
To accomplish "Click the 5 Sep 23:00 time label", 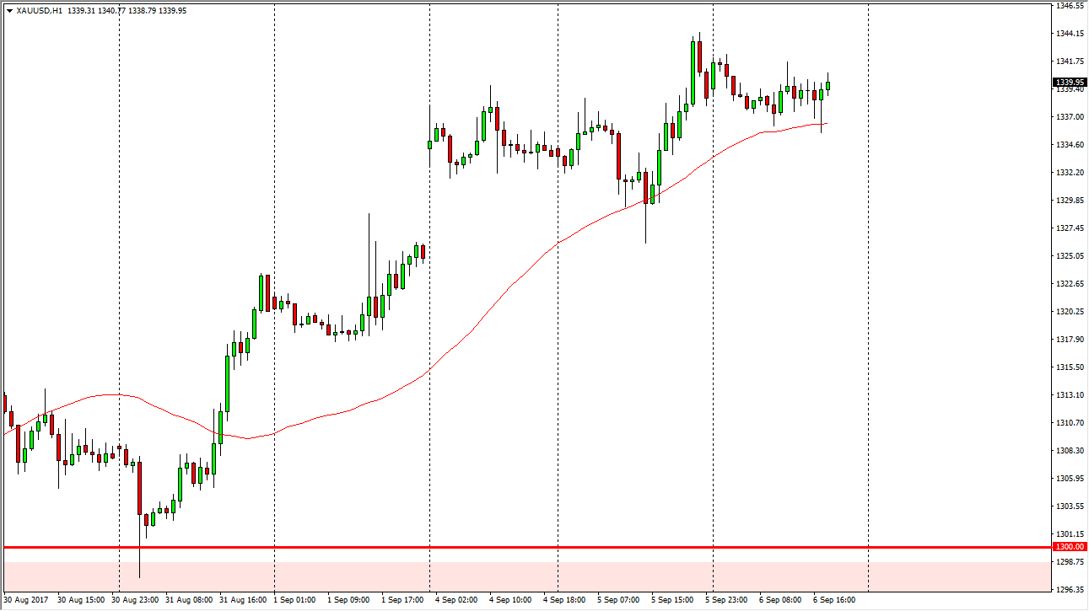I will click(726, 600).
